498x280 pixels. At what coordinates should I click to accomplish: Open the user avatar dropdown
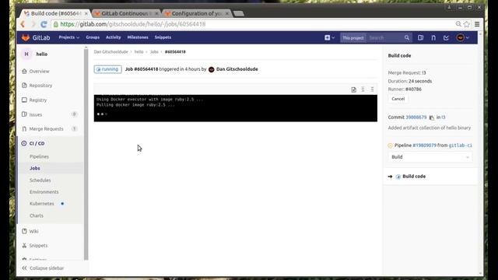point(462,38)
